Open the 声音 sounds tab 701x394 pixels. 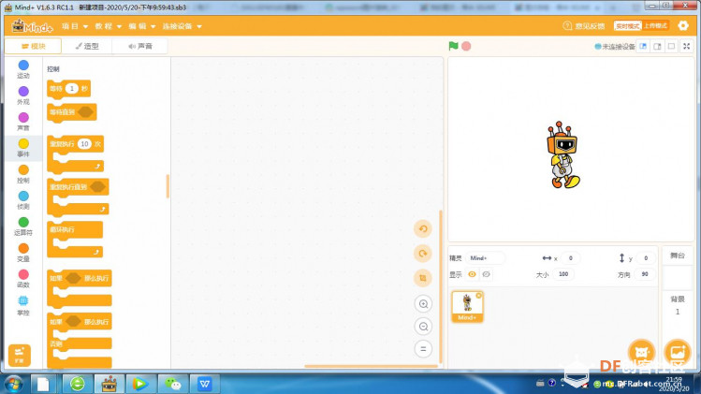pyautogui.click(x=140, y=46)
